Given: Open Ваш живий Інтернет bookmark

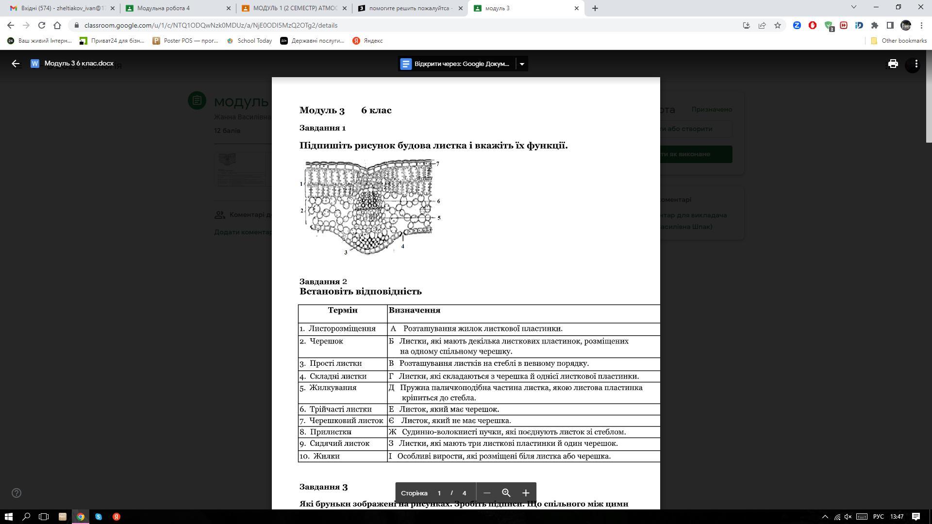Looking at the screenshot, I should [x=39, y=41].
